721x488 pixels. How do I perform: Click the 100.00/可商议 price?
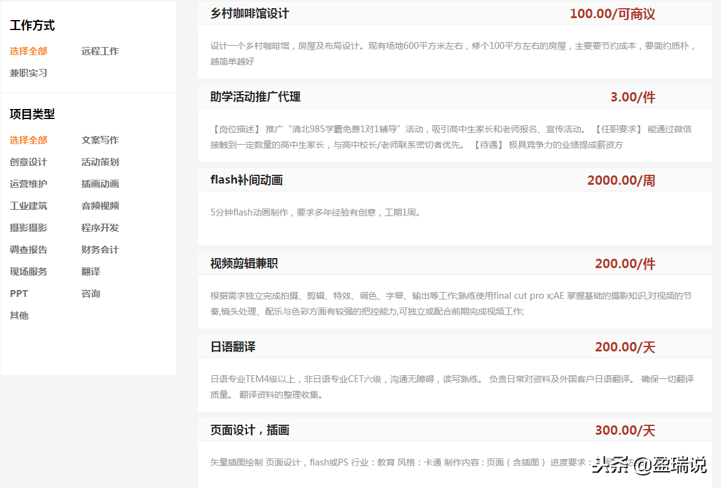point(613,14)
